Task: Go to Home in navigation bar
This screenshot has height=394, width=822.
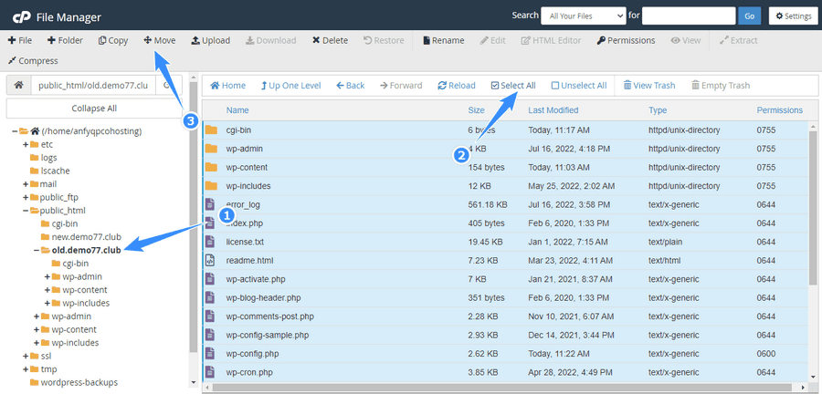Action: point(228,86)
